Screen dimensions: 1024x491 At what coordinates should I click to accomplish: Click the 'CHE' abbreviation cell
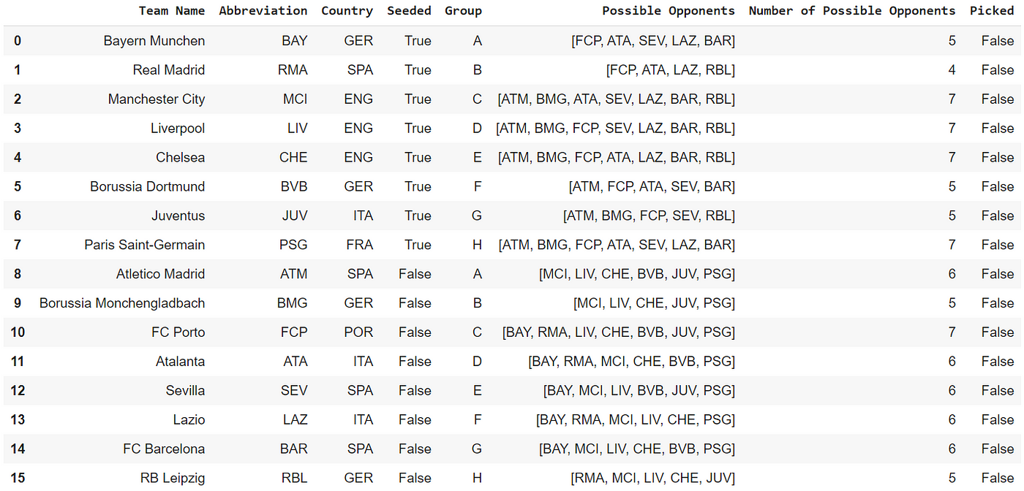pos(294,158)
